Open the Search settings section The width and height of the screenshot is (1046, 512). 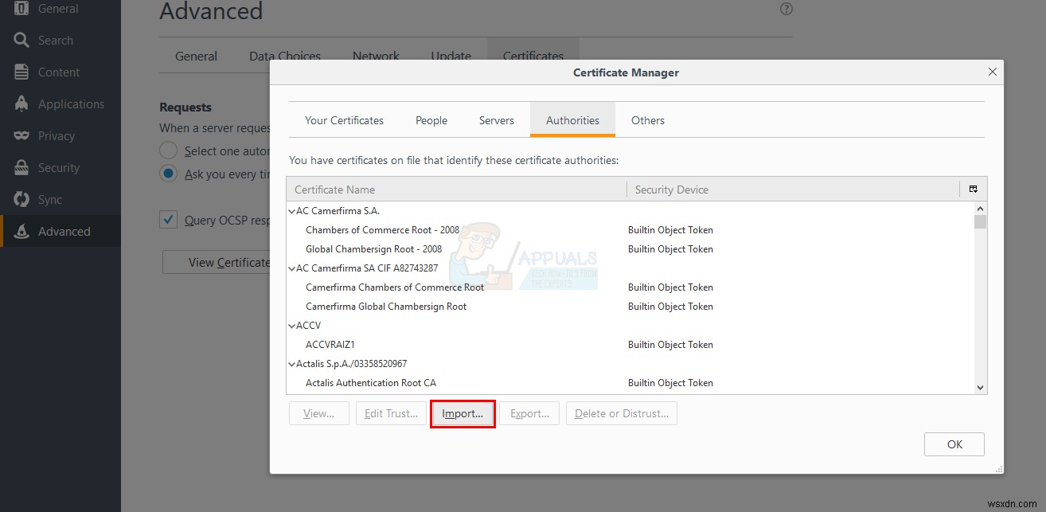tap(54, 40)
